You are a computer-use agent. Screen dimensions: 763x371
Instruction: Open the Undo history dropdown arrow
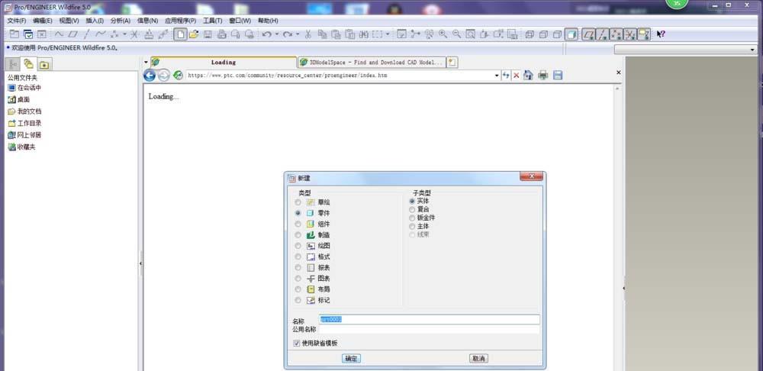276,34
